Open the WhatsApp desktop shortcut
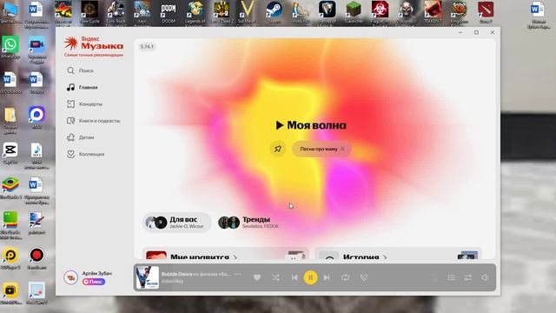This screenshot has width=556, height=313. (10, 48)
